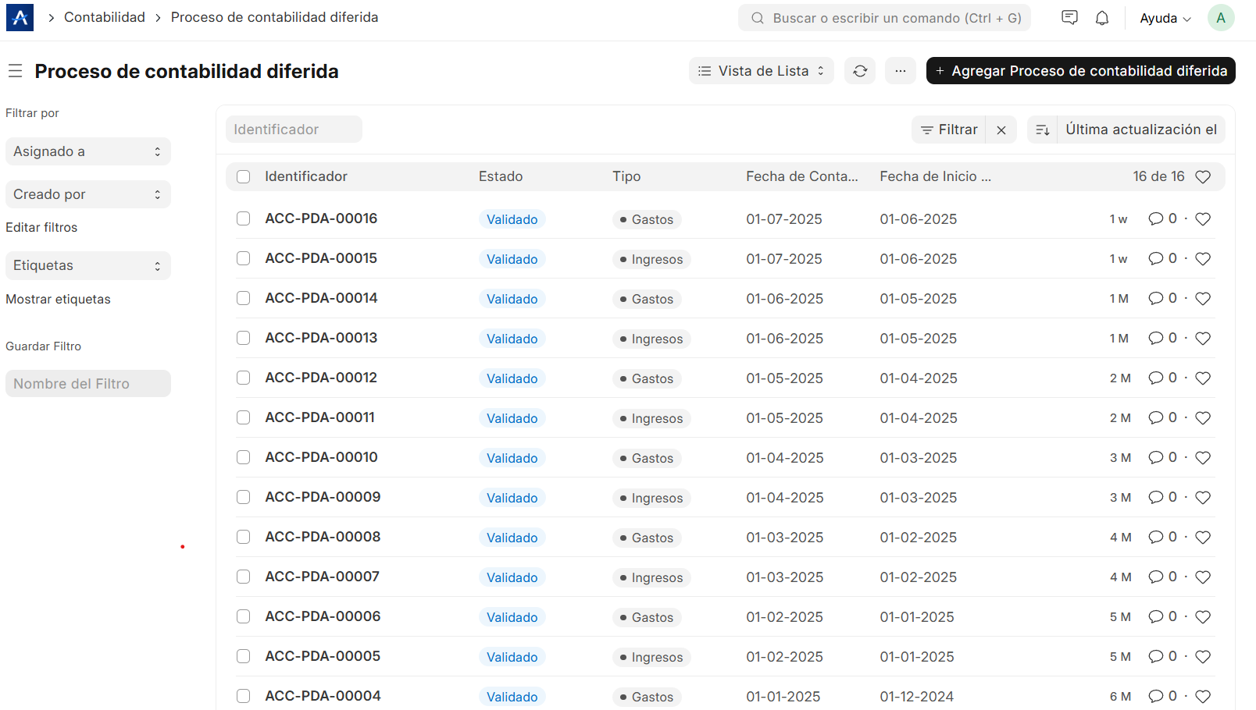Open the chat messages icon in header

pyautogui.click(x=1069, y=17)
